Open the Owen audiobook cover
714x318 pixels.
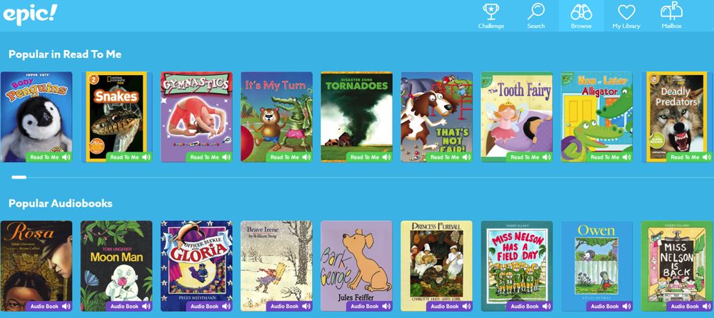pyautogui.click(x=596, y=266)
